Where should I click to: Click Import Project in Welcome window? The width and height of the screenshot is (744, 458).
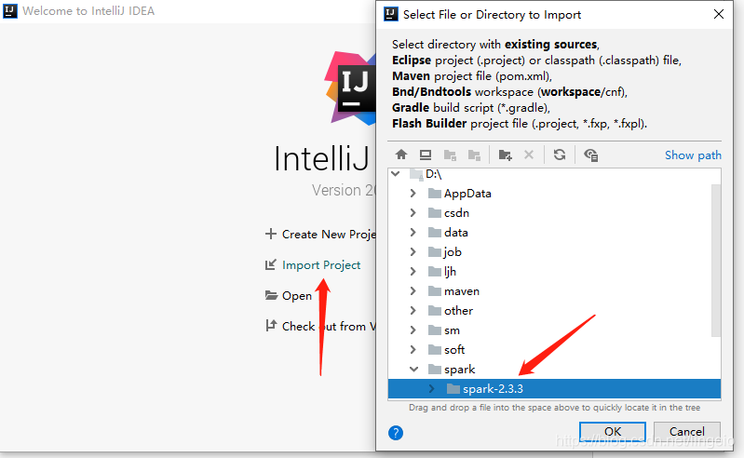[321, 265]
